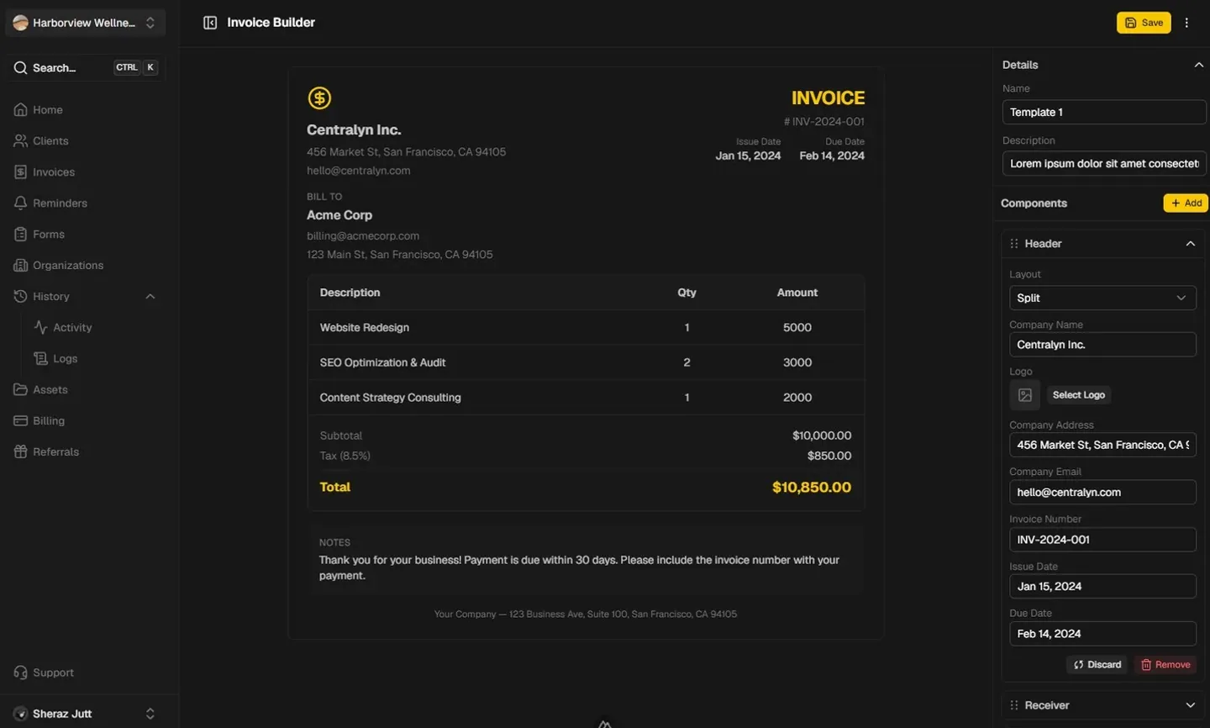Edit the template Name field
This screenshot has width=1210, height=728.
pos(1104,112)
